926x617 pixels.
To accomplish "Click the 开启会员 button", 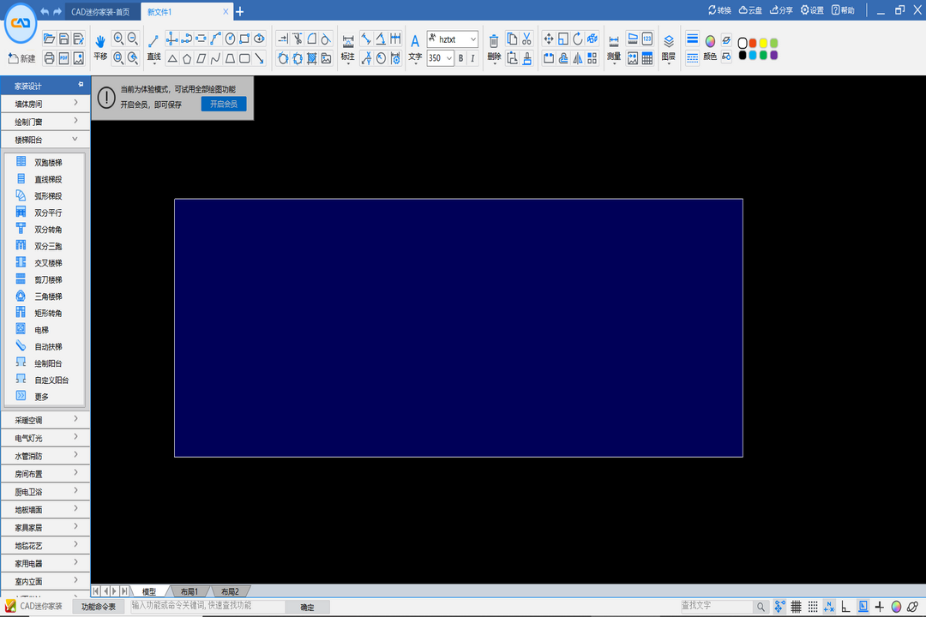I will point(224,104).
